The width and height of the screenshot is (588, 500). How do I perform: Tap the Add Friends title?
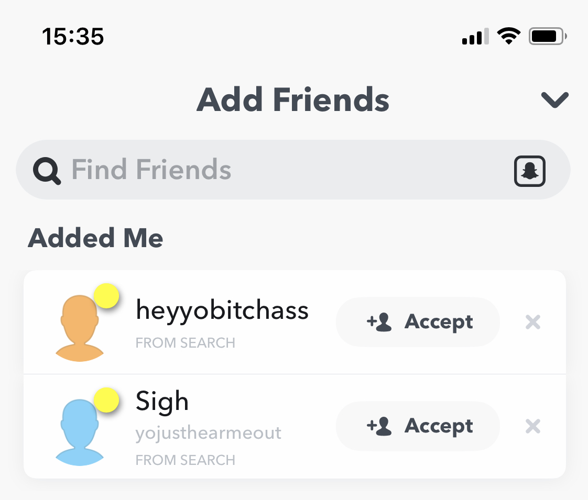(293, 99)
